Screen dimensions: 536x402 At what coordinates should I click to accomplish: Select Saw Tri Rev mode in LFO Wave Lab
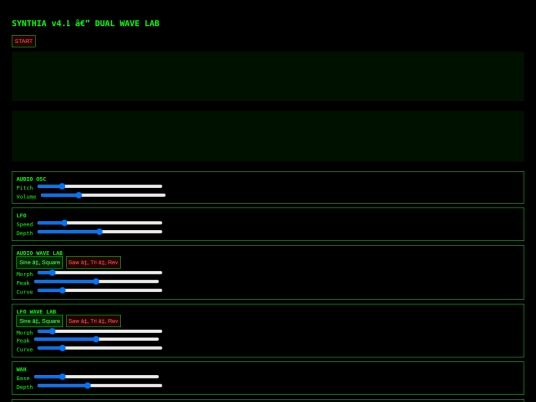click(x=93, y=321)
